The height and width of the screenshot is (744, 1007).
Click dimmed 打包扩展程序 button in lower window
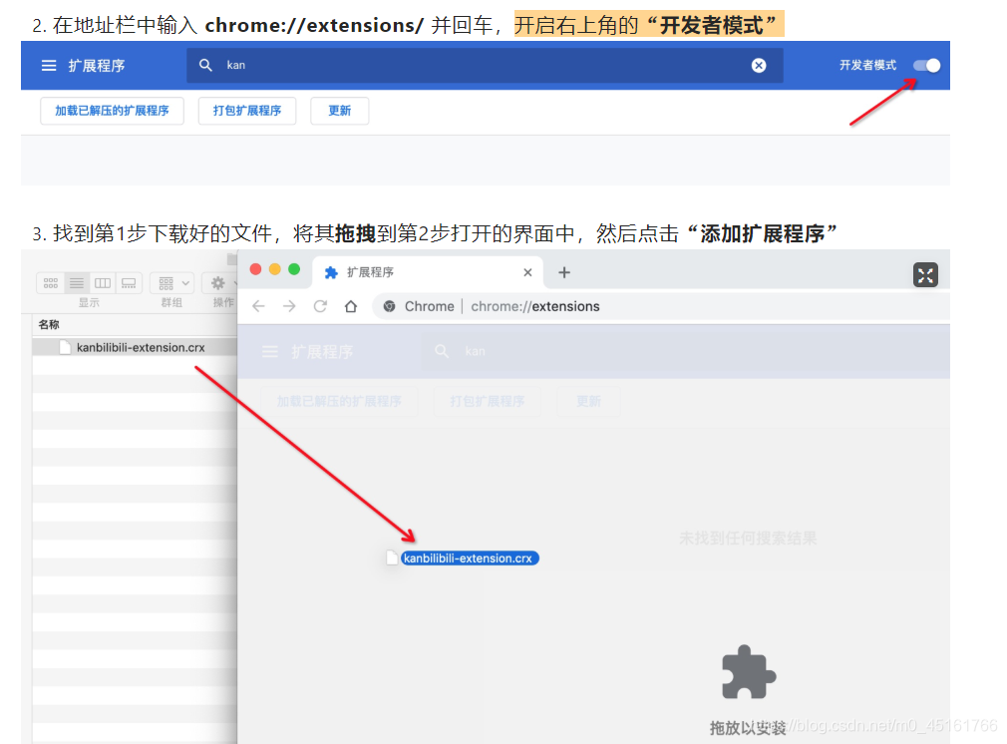488,402
